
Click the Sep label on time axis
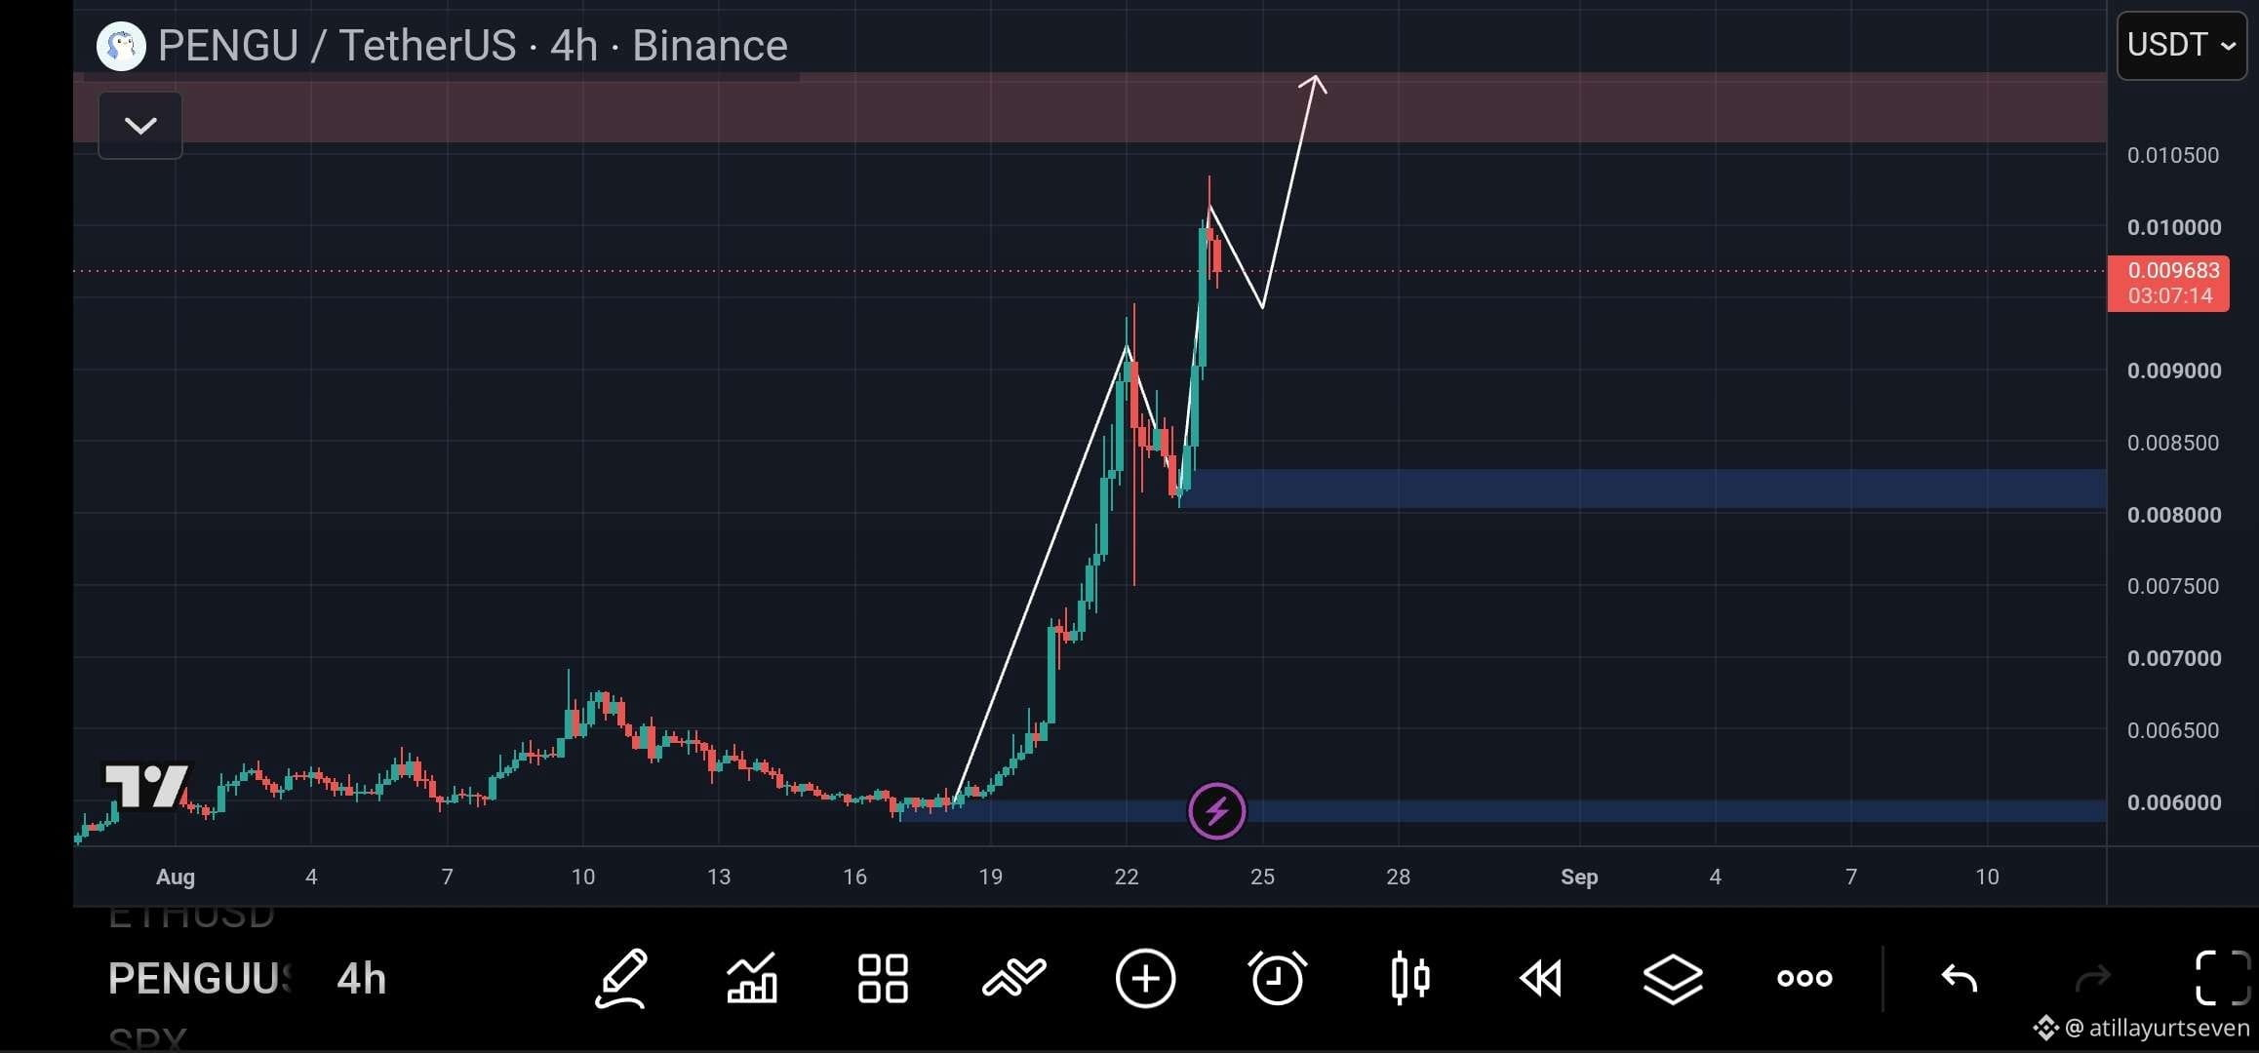coord(1579,877)
